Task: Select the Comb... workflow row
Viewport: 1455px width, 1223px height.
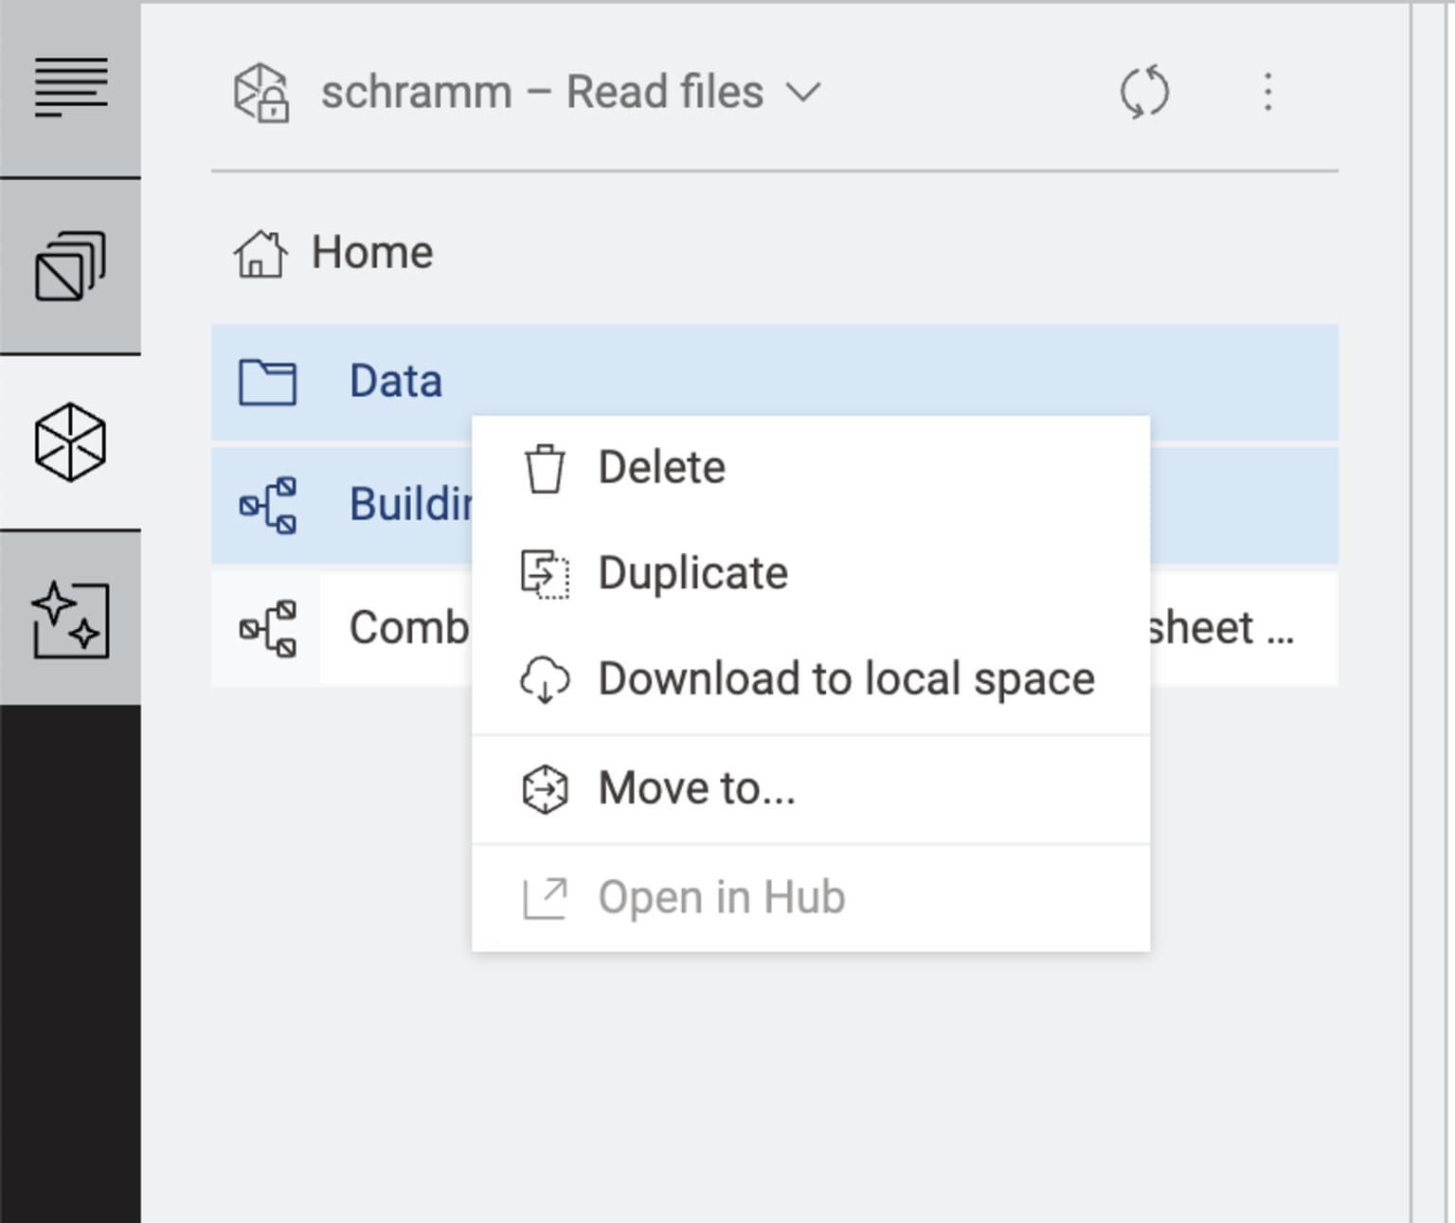Action: (775, 627)
